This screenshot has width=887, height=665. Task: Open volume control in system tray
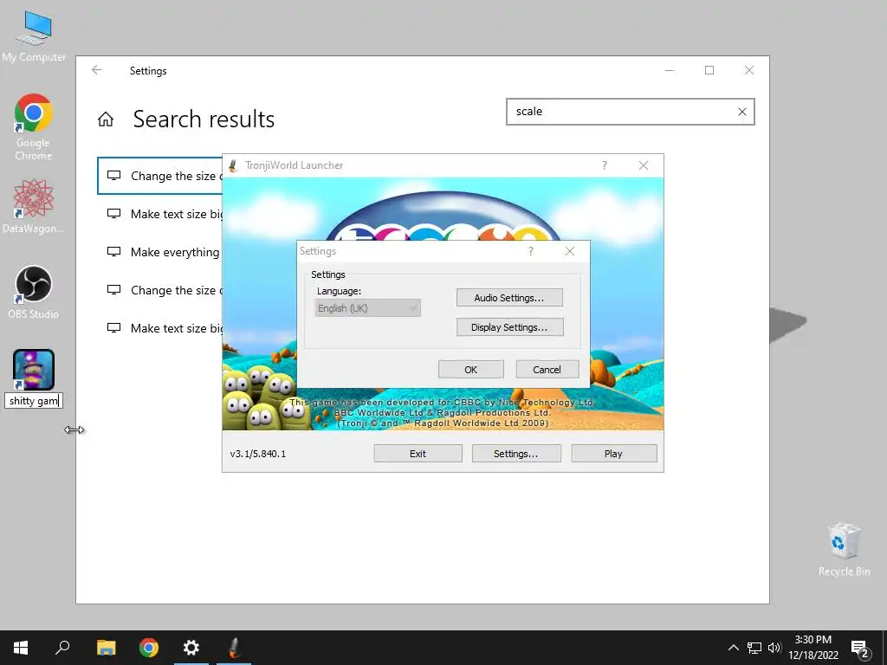(774, 648)
